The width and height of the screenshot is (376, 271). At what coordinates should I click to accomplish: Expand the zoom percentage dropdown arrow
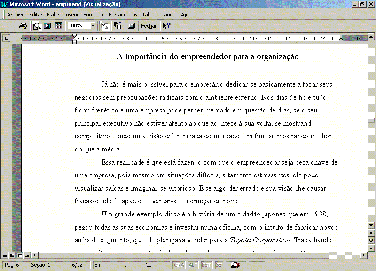(x=93, y=25)
